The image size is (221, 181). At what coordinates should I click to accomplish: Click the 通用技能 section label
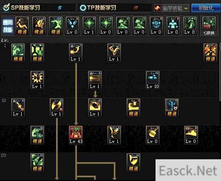point(8,26)
